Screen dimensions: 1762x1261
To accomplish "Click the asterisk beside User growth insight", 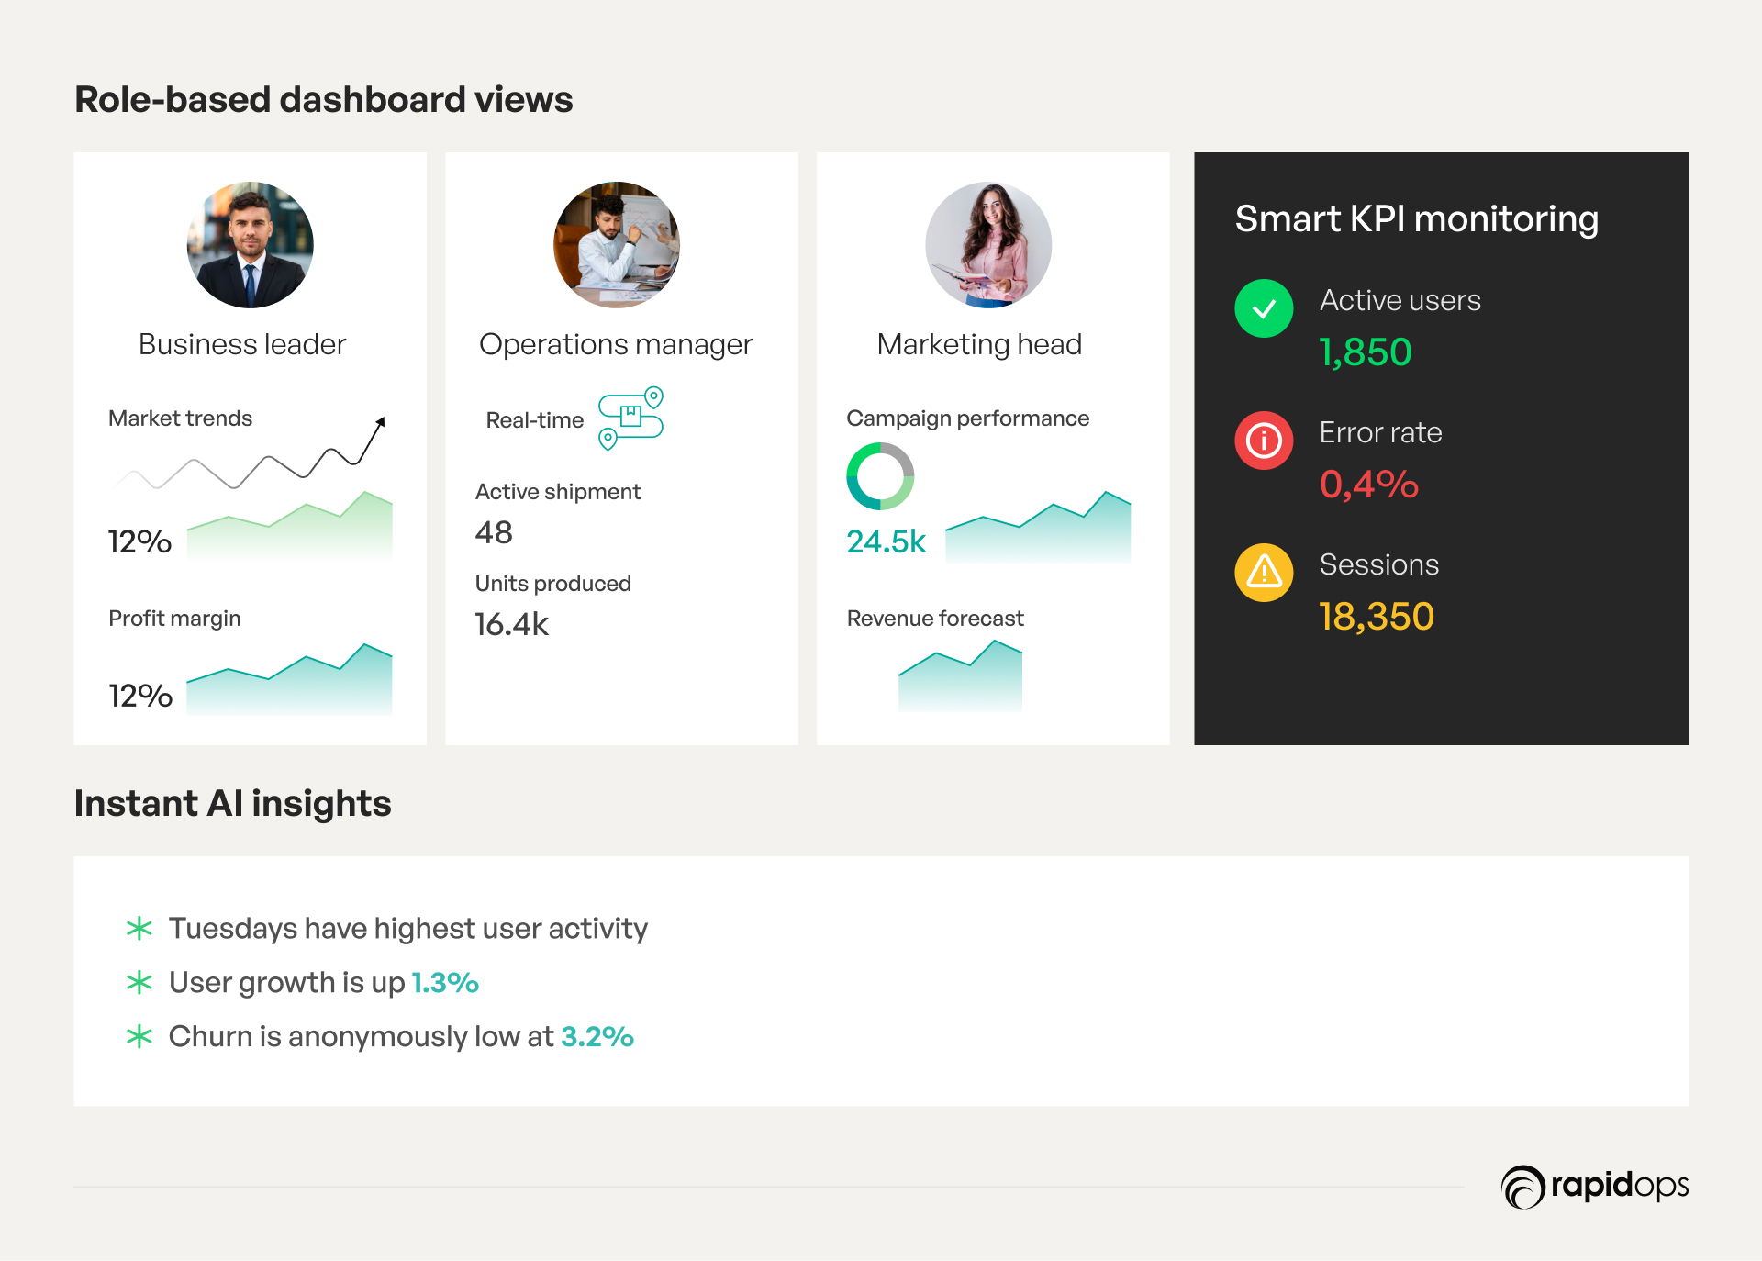I will tap(139, 982).
